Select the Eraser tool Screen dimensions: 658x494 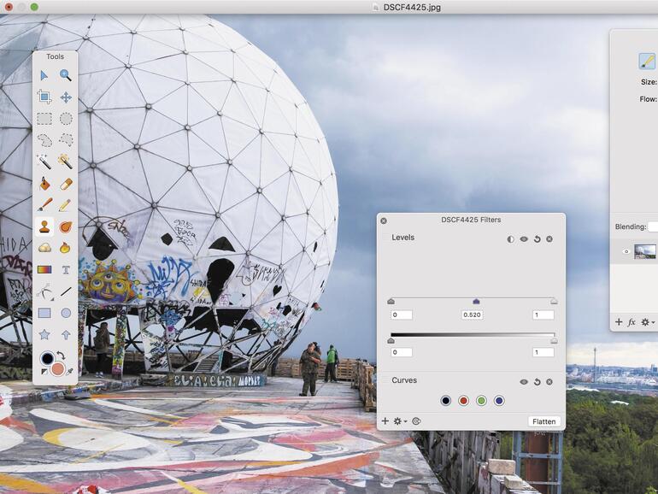coord(66,183)
